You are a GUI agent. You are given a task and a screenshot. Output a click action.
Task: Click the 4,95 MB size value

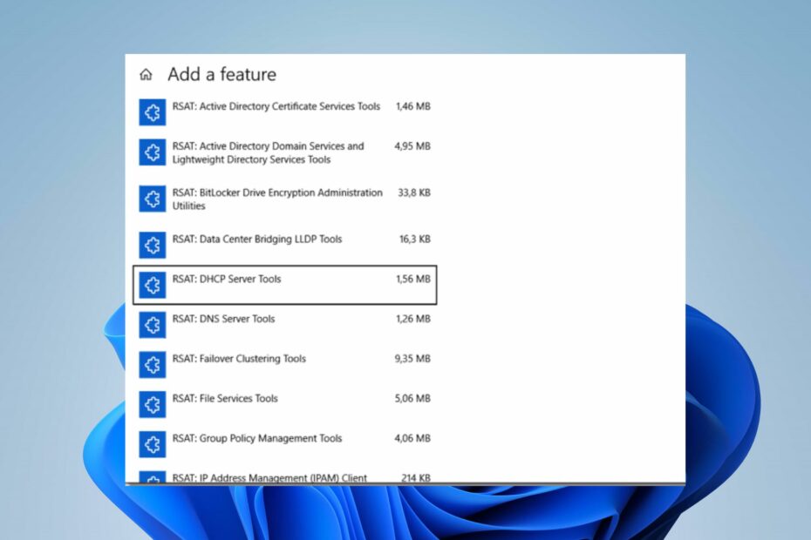click(x=412, y=146)
